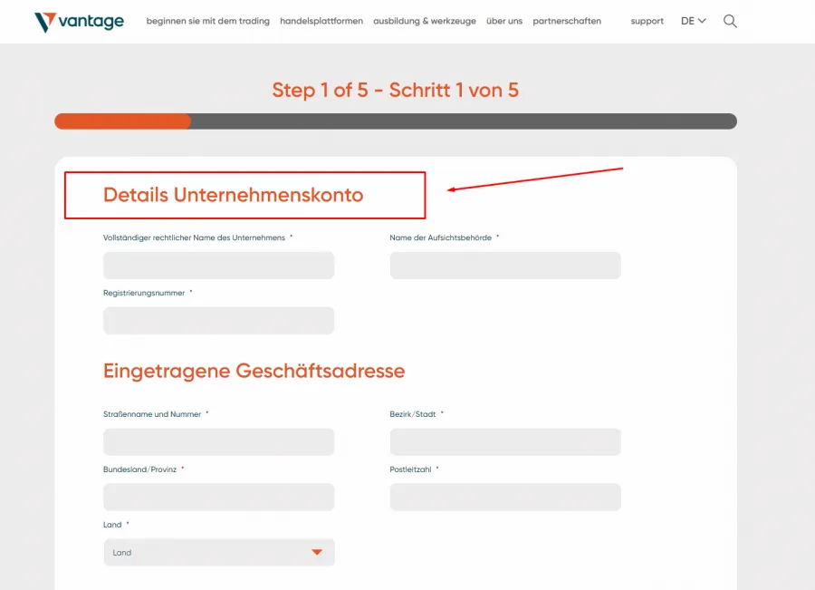The height and width of the screenshot is (590, 815).
Task: Open the search magnifier icon
Action: tap(730, 21)
